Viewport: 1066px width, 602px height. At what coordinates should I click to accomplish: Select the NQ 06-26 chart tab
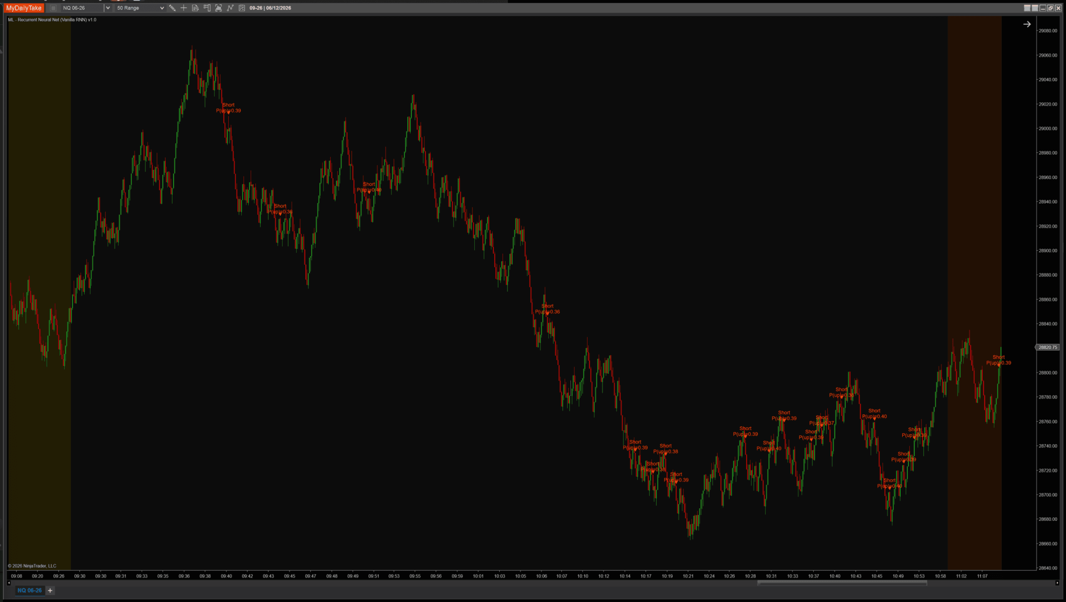30,590
